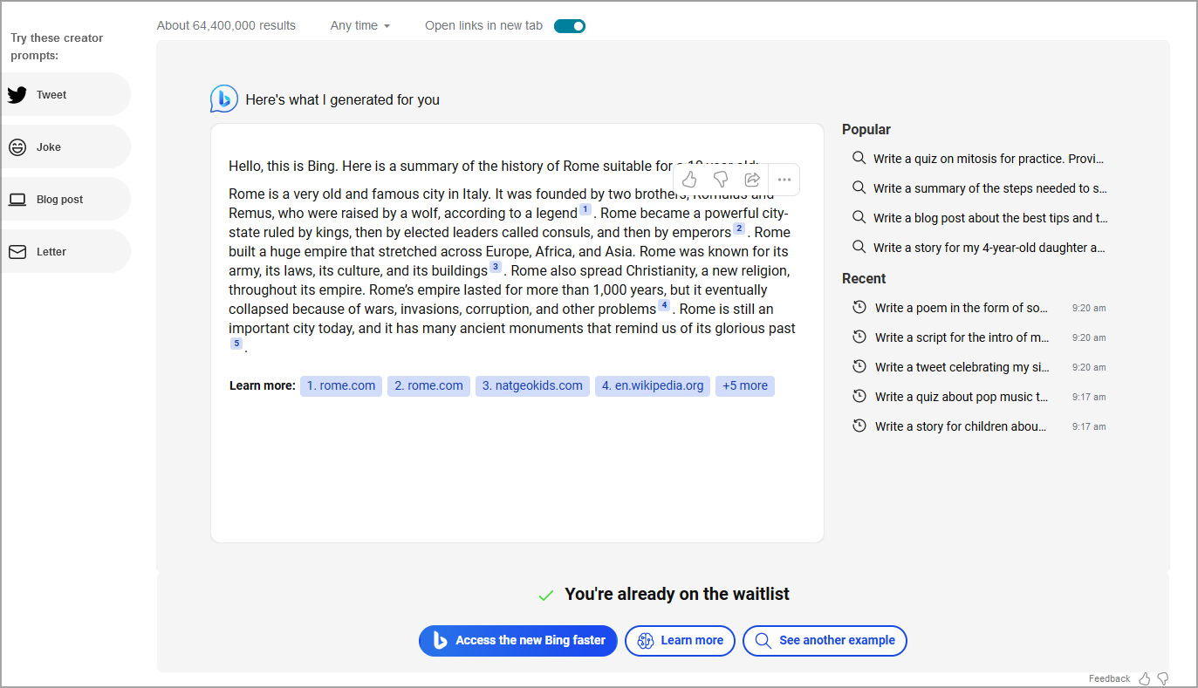Click See another example button

click(825, 641)
